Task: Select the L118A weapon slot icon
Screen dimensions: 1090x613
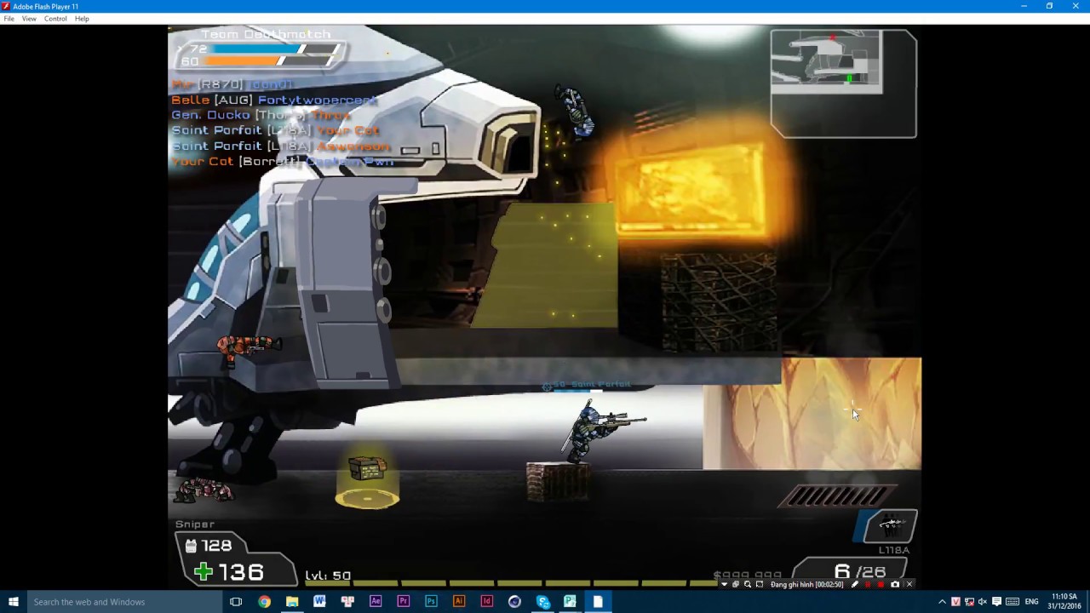Action: coord(890,527)
